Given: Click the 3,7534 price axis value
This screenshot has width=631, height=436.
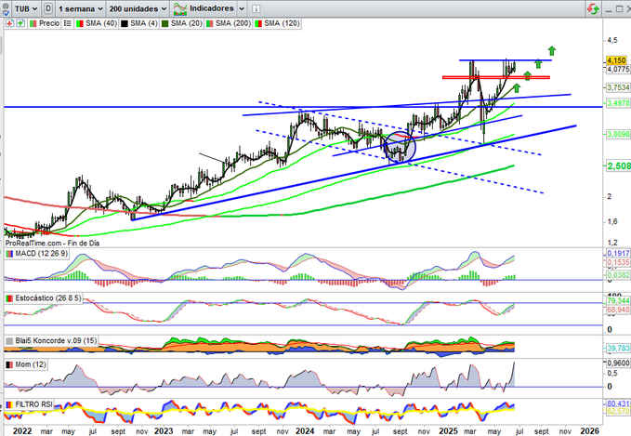Looking at the screenshot, I should point(619,87).
